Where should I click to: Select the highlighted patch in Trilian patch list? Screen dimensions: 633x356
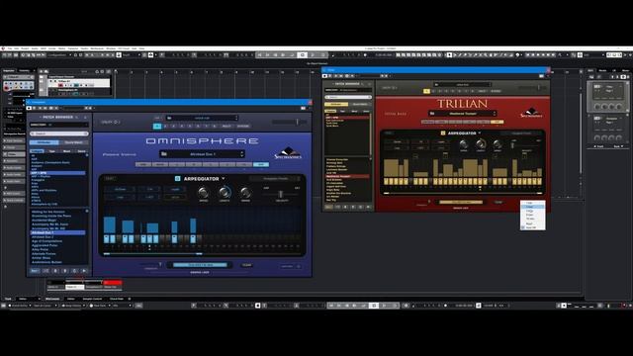347,176
